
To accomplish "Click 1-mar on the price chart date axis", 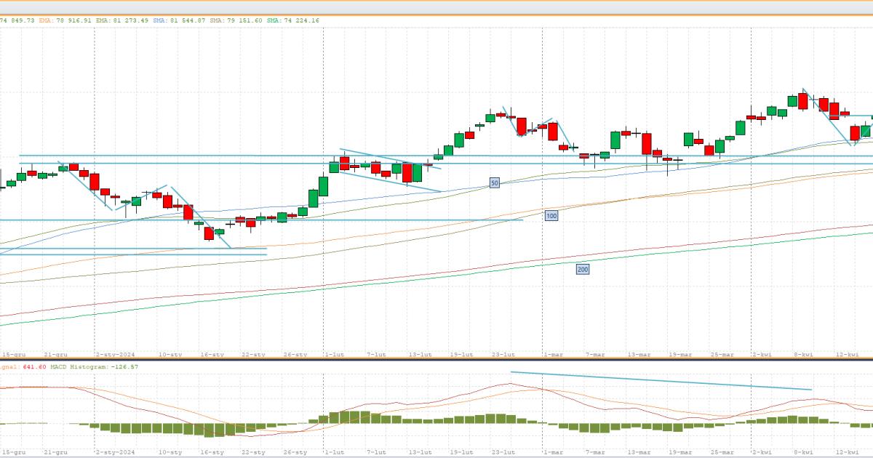I will 553,354.
